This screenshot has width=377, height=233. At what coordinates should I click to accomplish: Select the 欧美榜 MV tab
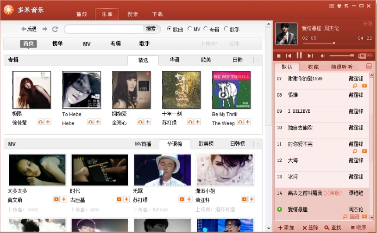point(206,144)
